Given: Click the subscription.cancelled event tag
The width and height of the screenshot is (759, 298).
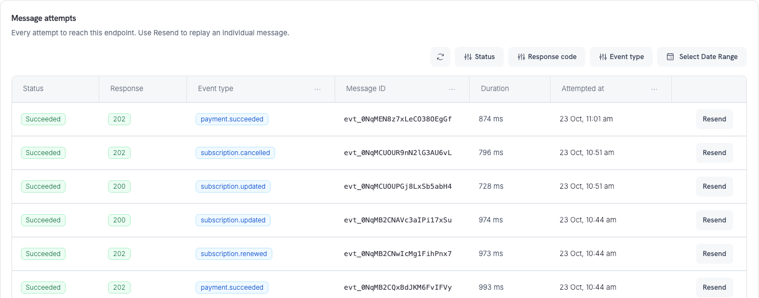Looking at the screenshot, I should click(235, 153).
